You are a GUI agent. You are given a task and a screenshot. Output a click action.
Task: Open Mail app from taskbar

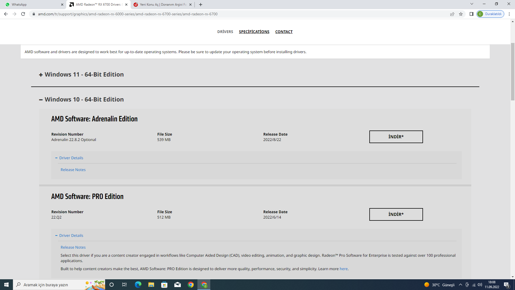[x=178, y=285]
